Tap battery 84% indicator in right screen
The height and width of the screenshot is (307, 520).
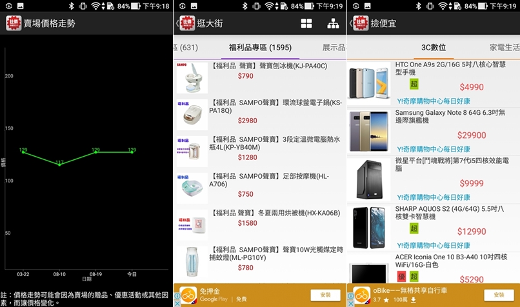click(476, 6)
